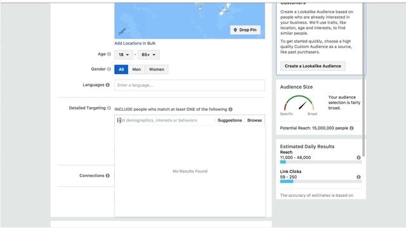This screenshot has width=406, height=228.
Task: Click the Drop Pin button on map
Action: (246, 30)
